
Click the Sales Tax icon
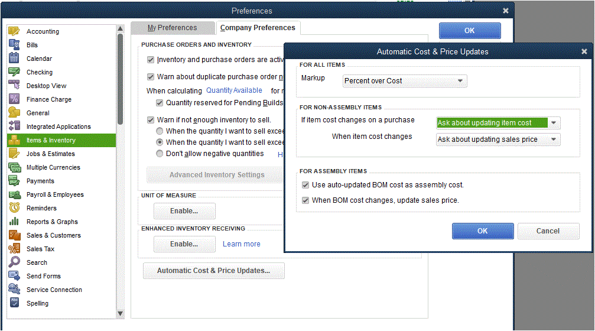[x=14, y=249]
